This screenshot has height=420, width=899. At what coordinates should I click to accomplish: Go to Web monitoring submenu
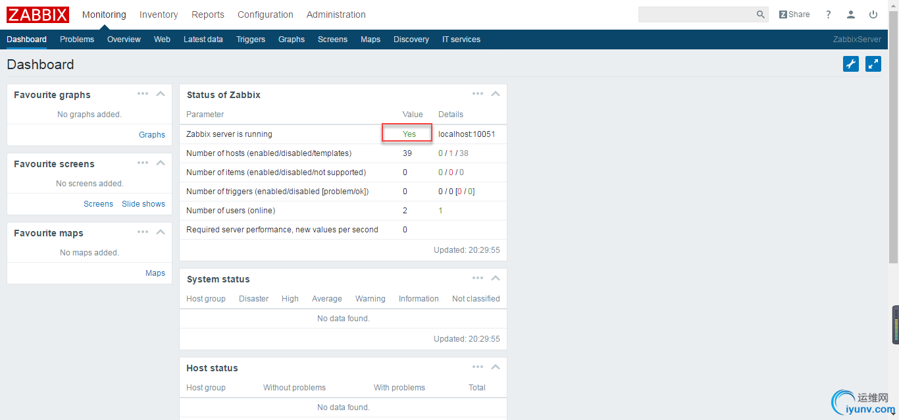click(162, 39)
